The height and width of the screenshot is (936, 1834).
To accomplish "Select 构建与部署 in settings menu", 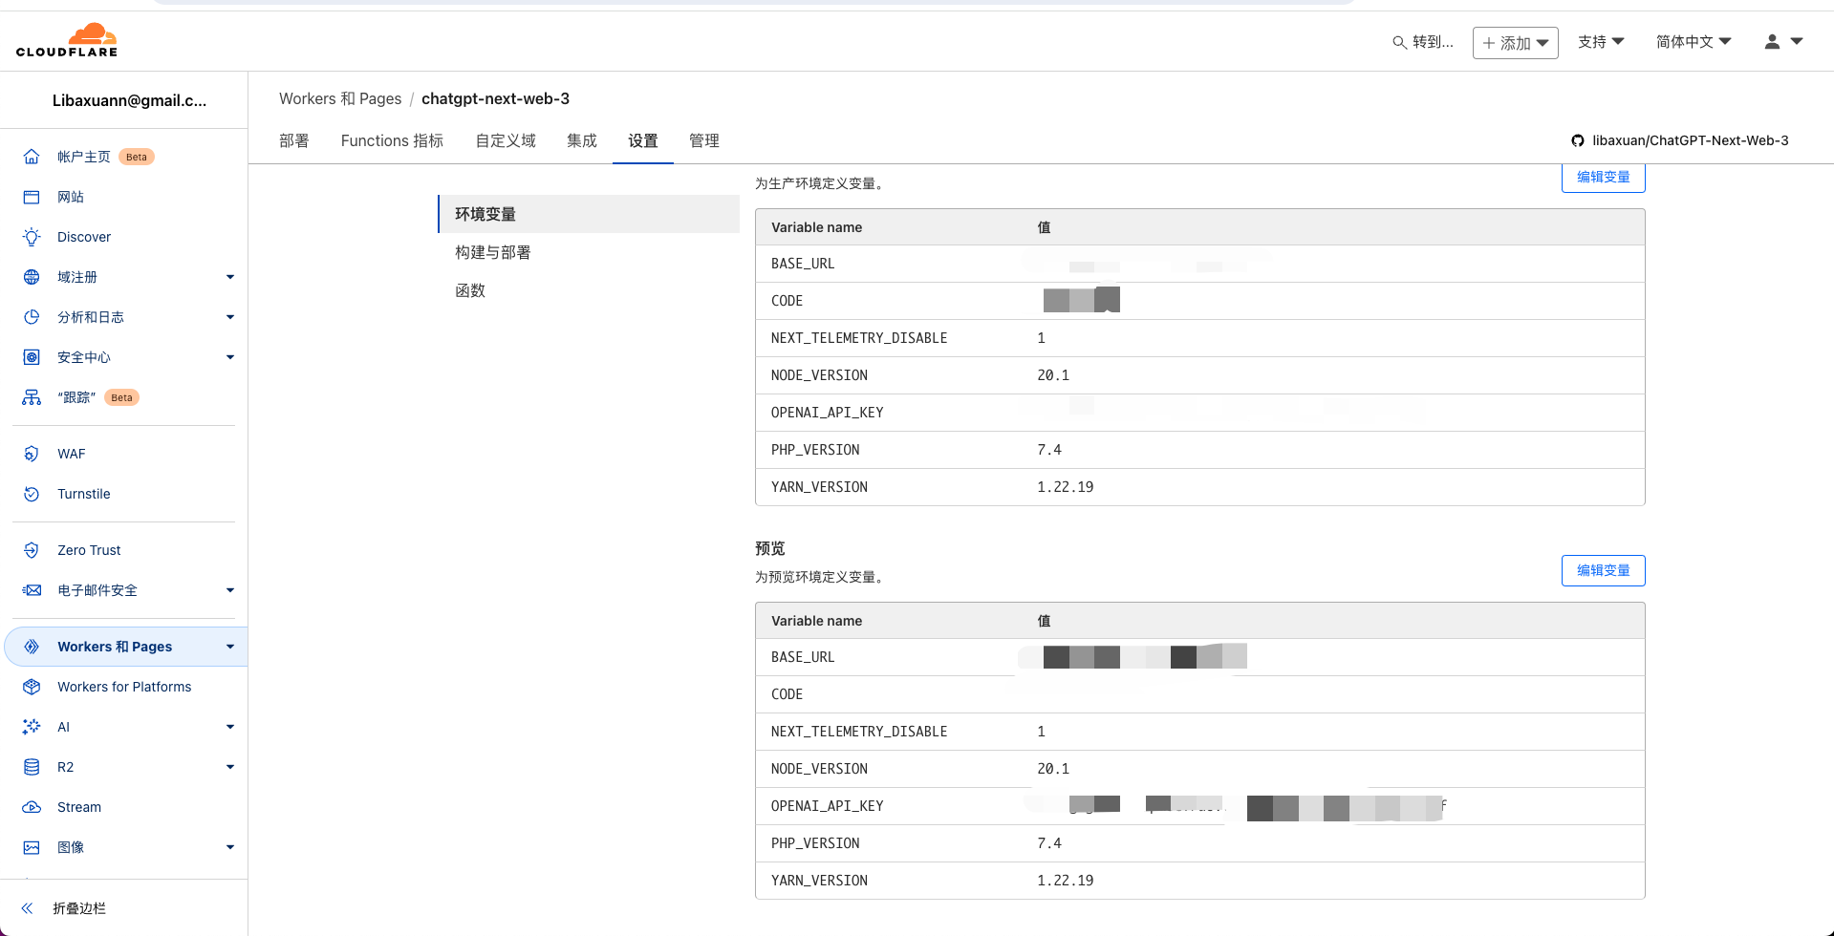I will (493, 252).
